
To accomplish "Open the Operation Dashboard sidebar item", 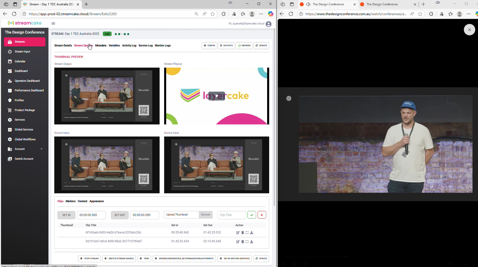I will point(27,81).
